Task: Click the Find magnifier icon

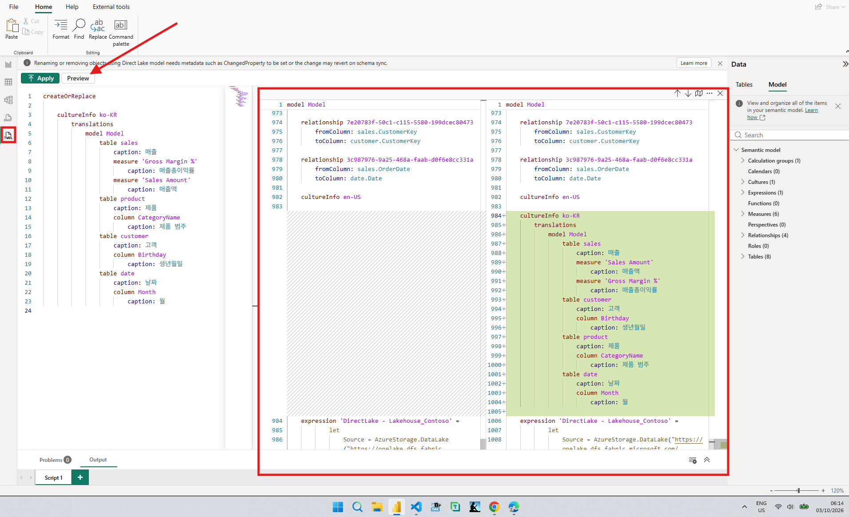Action: 79,29
